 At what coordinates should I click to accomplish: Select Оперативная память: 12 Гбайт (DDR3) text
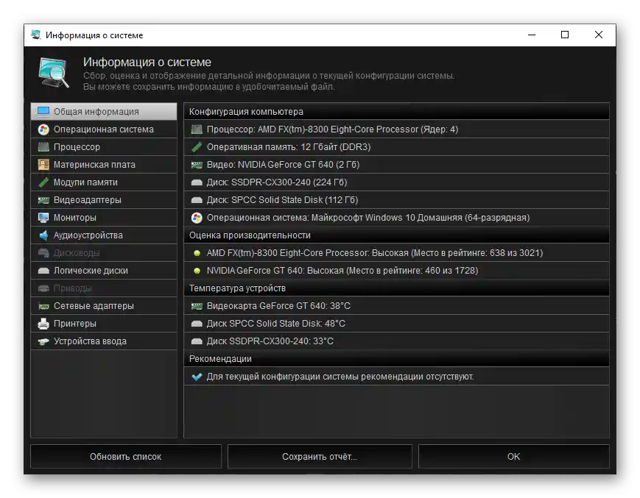pos(289,146)
